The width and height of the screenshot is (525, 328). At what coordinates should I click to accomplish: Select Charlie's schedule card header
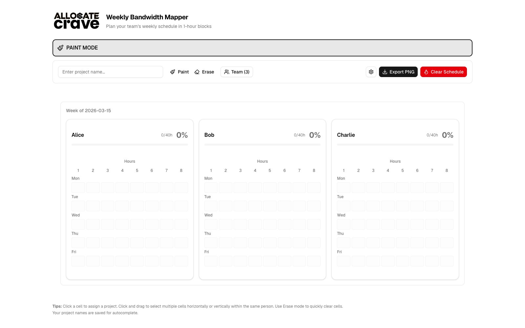(346, 135)
